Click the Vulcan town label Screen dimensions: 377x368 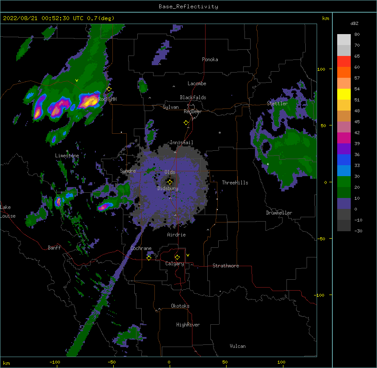pyautogui.click(x=237, y=346)
